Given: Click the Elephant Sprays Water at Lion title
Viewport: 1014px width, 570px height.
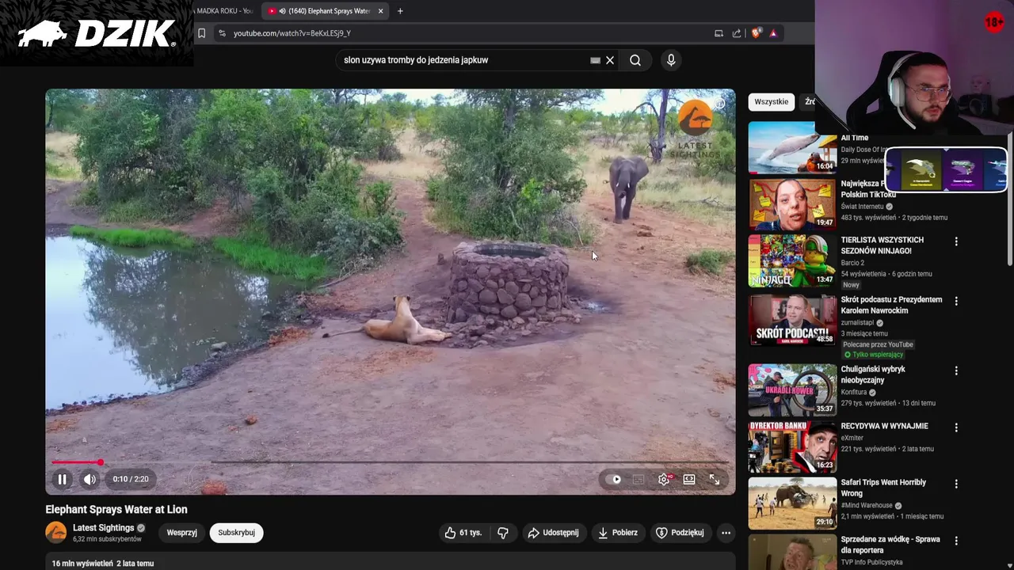Looking at the screenshot, I should tap(116, 510).
